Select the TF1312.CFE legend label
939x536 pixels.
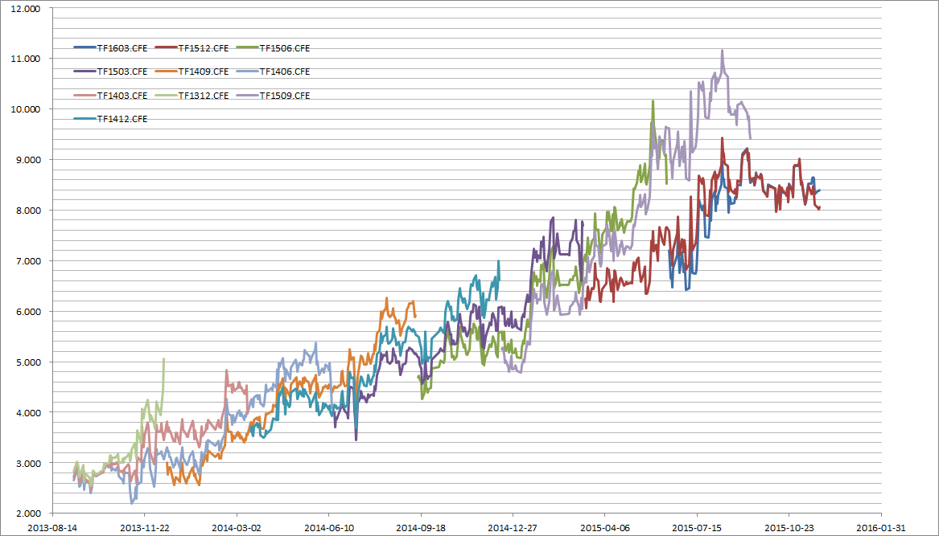pos(204,96)
